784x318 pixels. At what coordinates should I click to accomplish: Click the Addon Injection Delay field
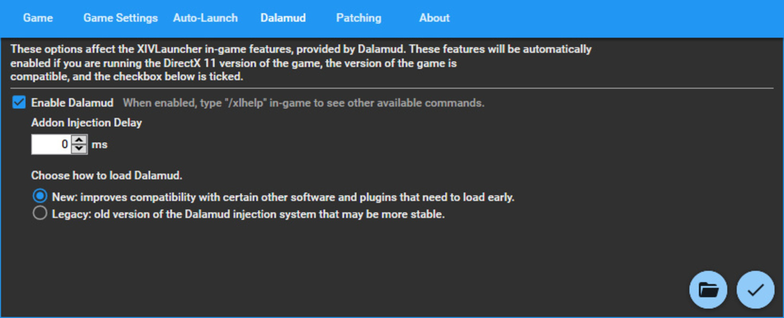point(51,144)
